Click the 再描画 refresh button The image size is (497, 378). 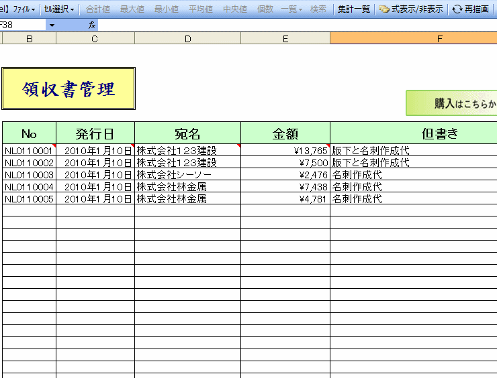point(470,9)
